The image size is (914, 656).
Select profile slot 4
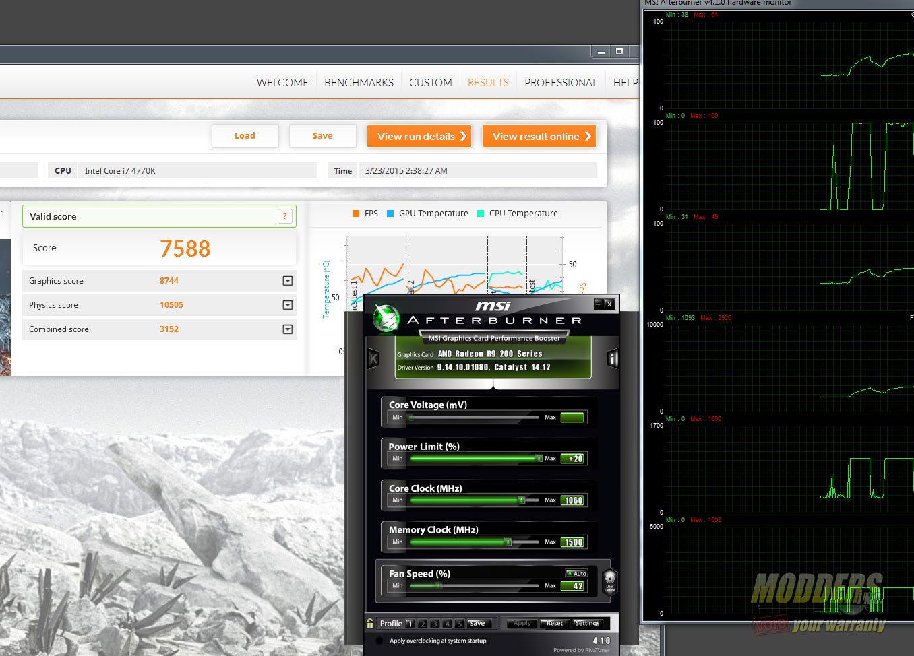(x=447, y=624)
